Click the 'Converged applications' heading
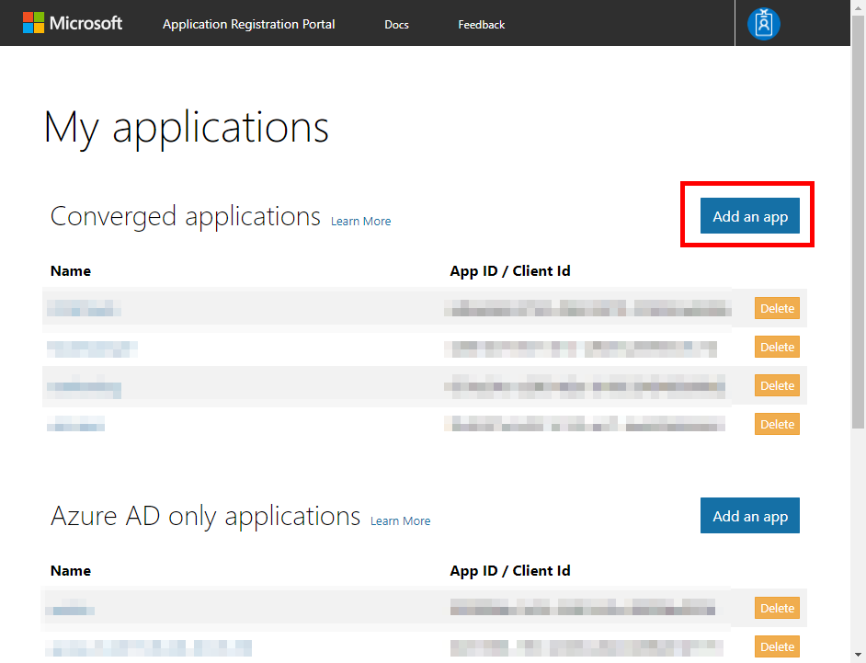866x663 pixels. coord(186,216)
